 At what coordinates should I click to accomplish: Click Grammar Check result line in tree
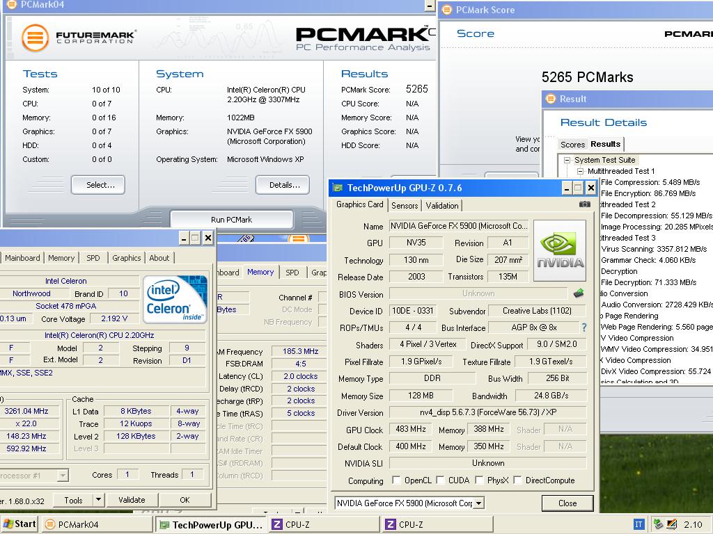coord(648,260)
